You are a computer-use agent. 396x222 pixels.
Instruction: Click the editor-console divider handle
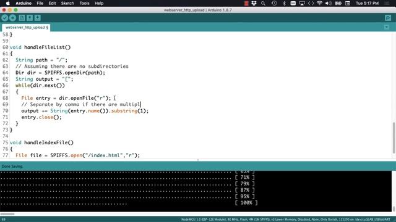click(198, 160)
